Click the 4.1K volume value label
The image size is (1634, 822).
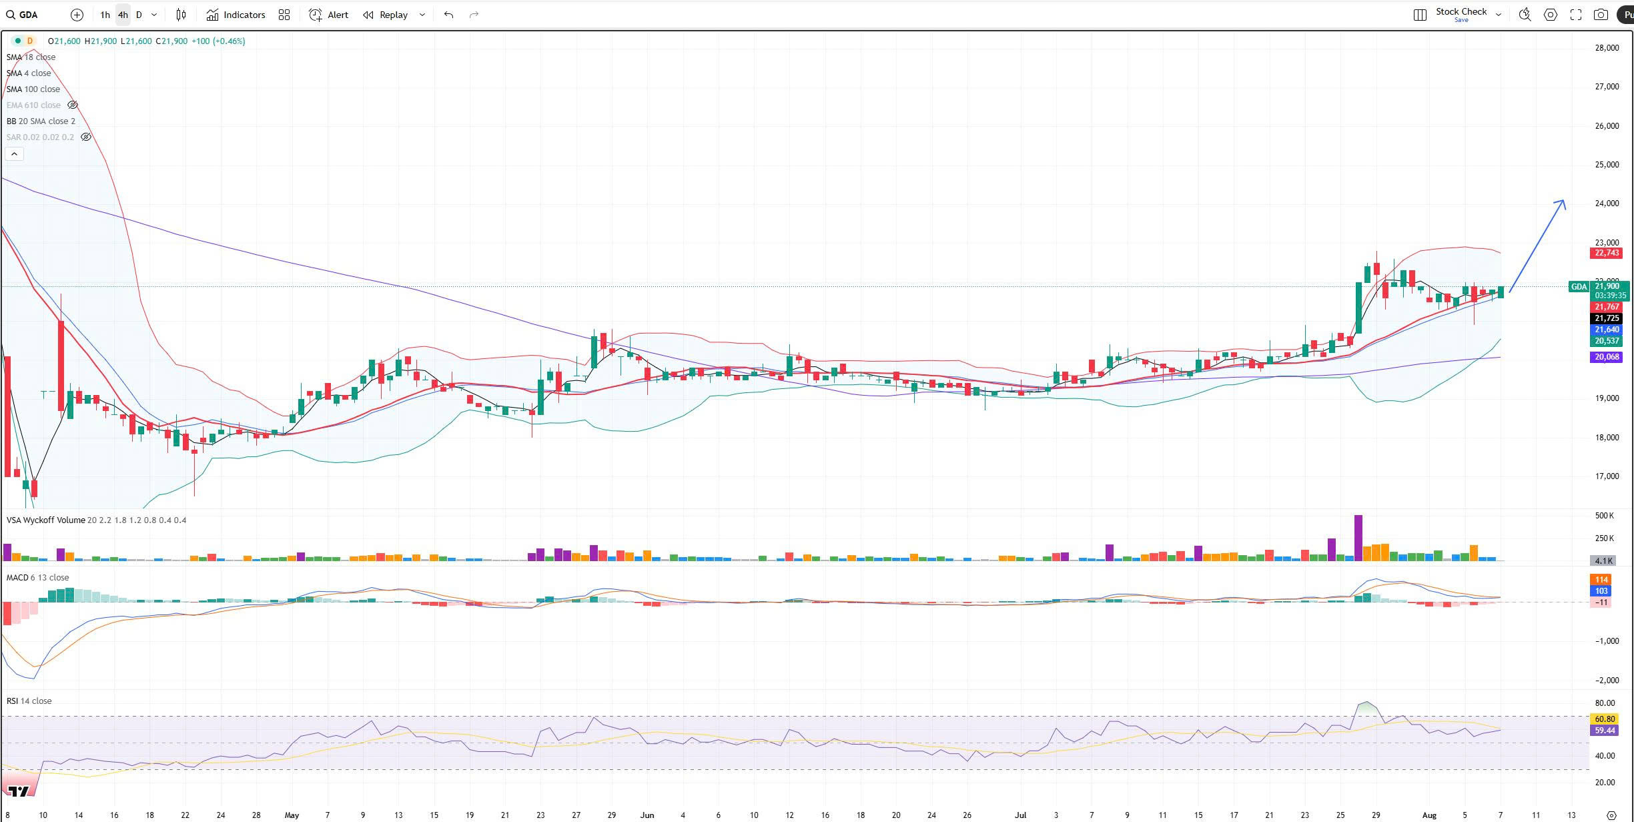1604,560
